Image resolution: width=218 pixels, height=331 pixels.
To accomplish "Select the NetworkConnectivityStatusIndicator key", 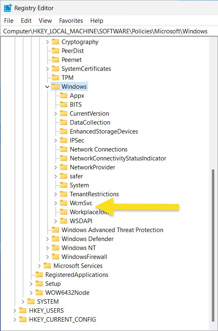I will [118, 158].
